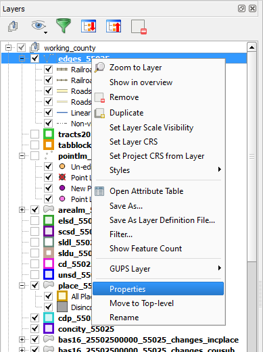This screenshot has width=263, height=352.
Task: Uncheck the cdp_550 layer checkbox
Action: pos(34,318)
